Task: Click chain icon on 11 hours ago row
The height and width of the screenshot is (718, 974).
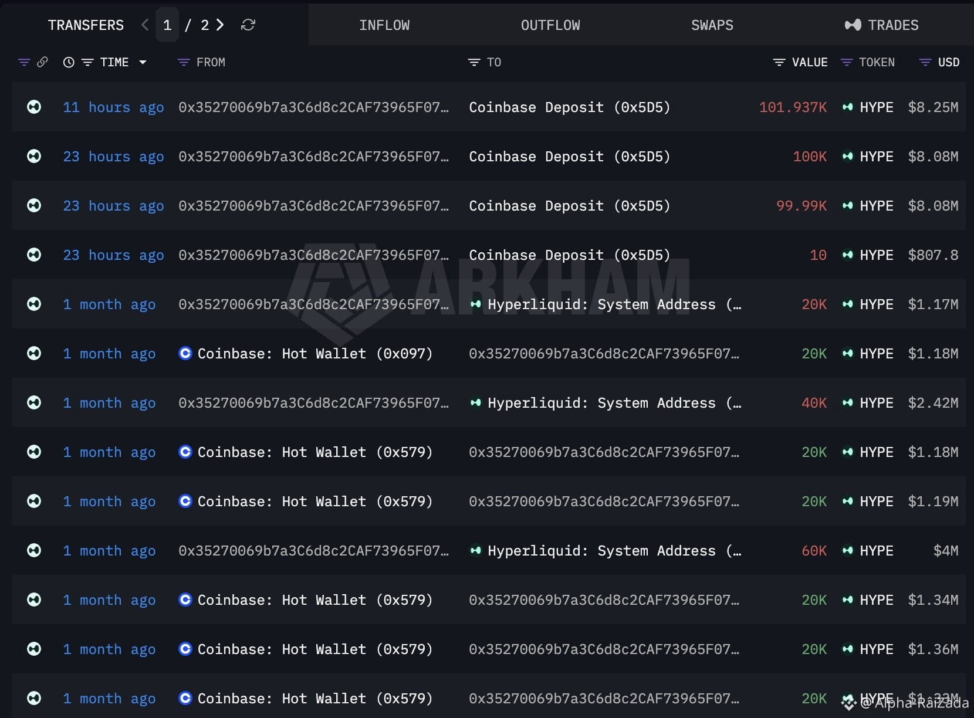Action: point(34,107)
